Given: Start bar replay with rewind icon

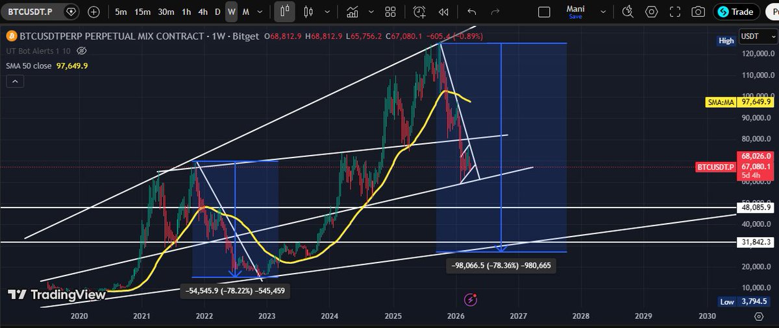Looking at the screenshot, I should [444, 12].
